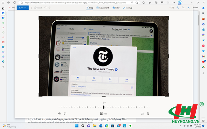
Task: Click the page vertical scrollbar
Action: (x=199, y=20)
